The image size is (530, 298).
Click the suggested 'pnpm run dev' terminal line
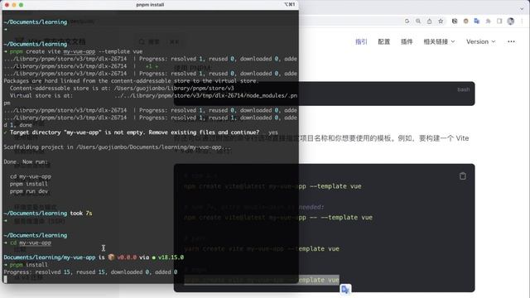(x=29, y=191)
